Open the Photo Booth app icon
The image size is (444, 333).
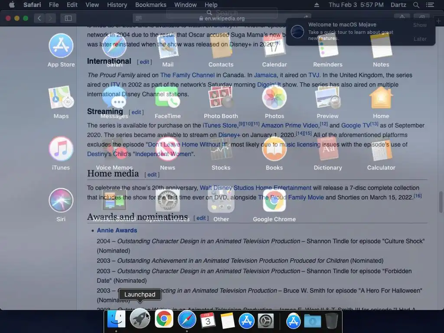pos(221,98)
